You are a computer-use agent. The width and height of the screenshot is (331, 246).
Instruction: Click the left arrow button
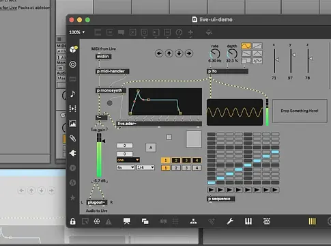point(159,53)
